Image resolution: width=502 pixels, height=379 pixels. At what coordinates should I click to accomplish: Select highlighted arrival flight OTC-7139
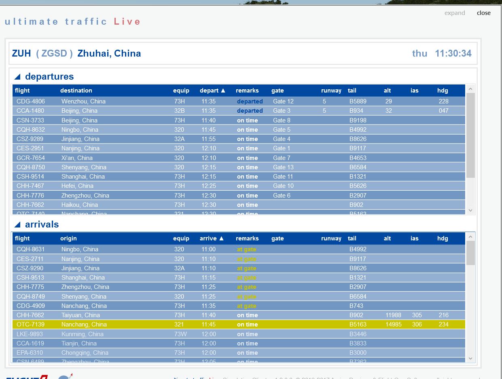[x=30, y=324]
